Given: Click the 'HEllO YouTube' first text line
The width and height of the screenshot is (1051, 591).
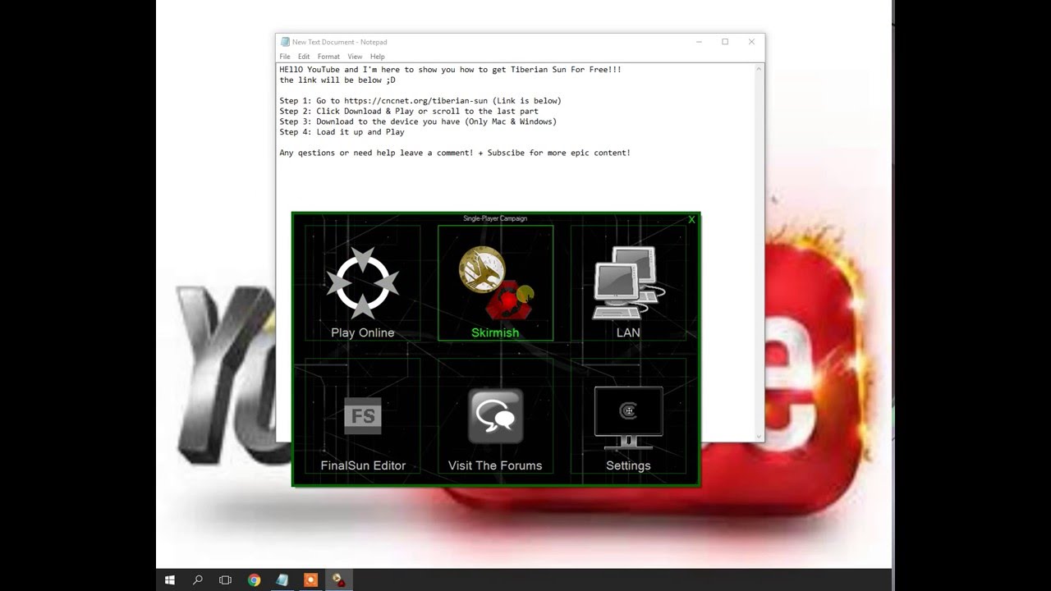Looking at the screenshot, I should pos(450,70).
